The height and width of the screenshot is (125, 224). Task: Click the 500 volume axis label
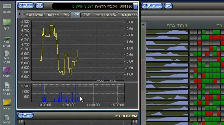coord(27,97)
